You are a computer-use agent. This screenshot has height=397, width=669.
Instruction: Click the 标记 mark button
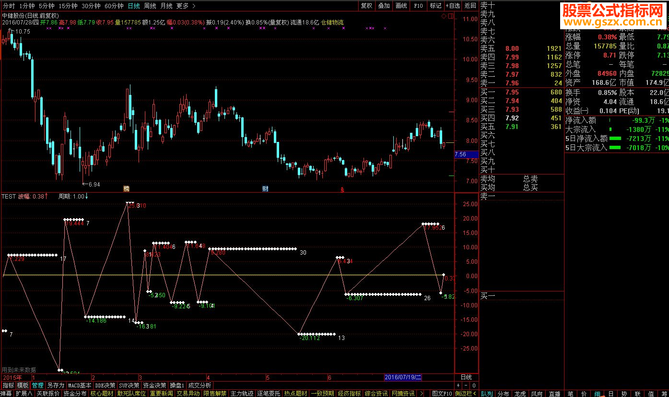(435, 6)
